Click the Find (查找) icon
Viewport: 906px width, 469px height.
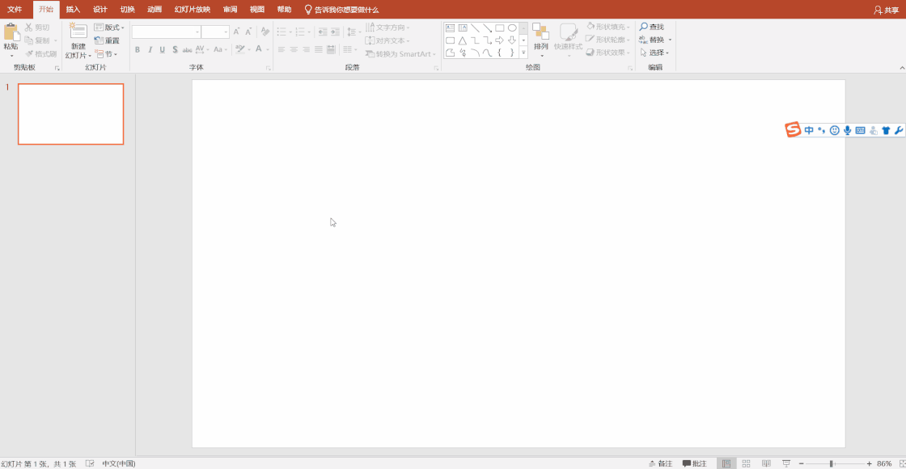[x=651, y=27]
